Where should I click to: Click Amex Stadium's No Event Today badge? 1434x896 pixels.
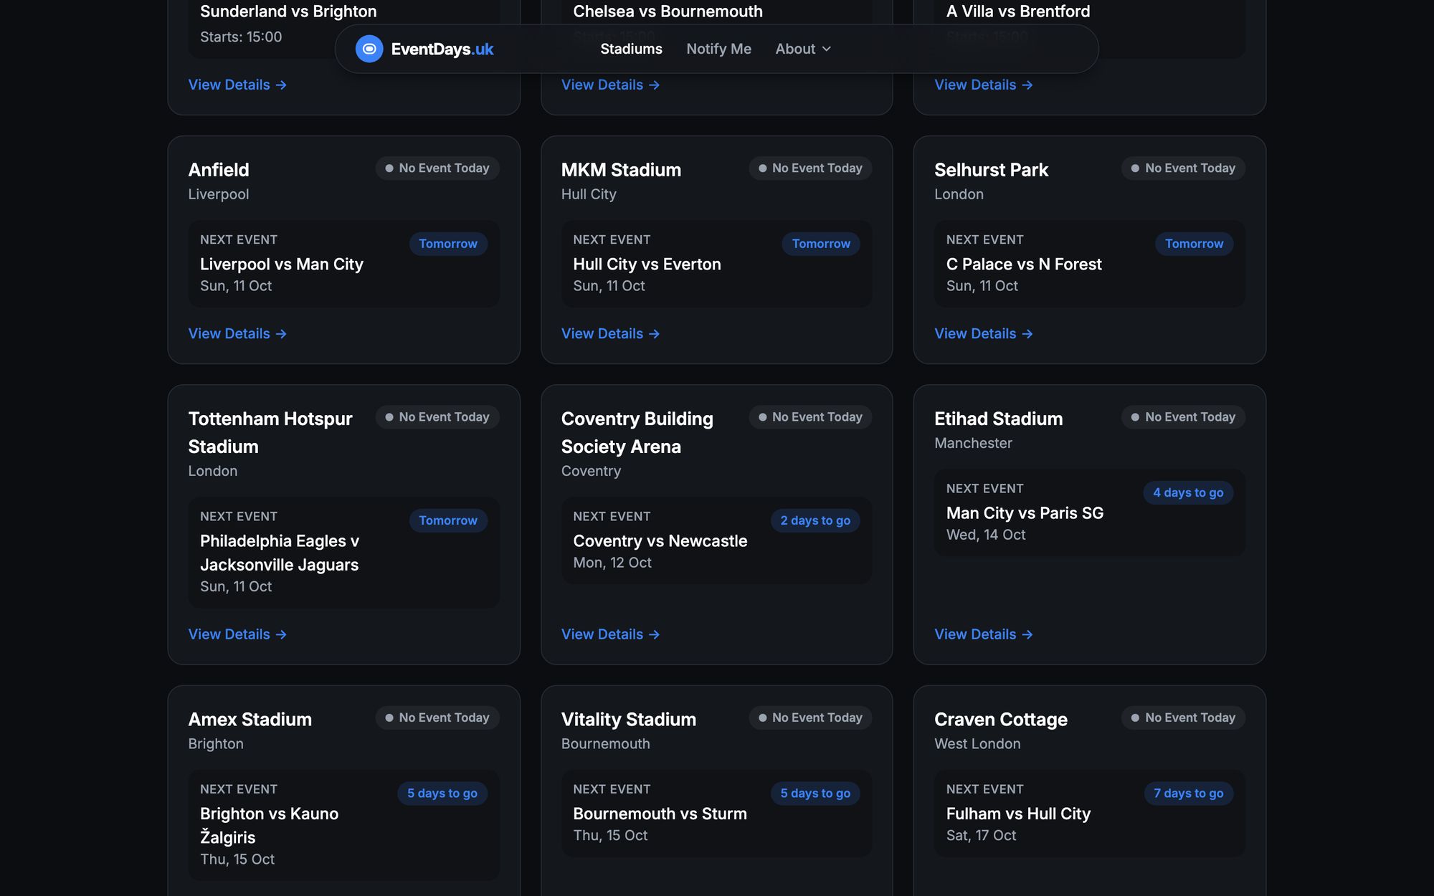437,718
